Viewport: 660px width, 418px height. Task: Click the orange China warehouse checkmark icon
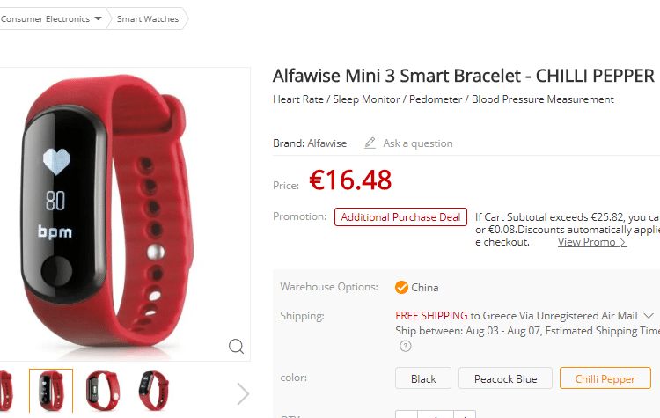401,287
